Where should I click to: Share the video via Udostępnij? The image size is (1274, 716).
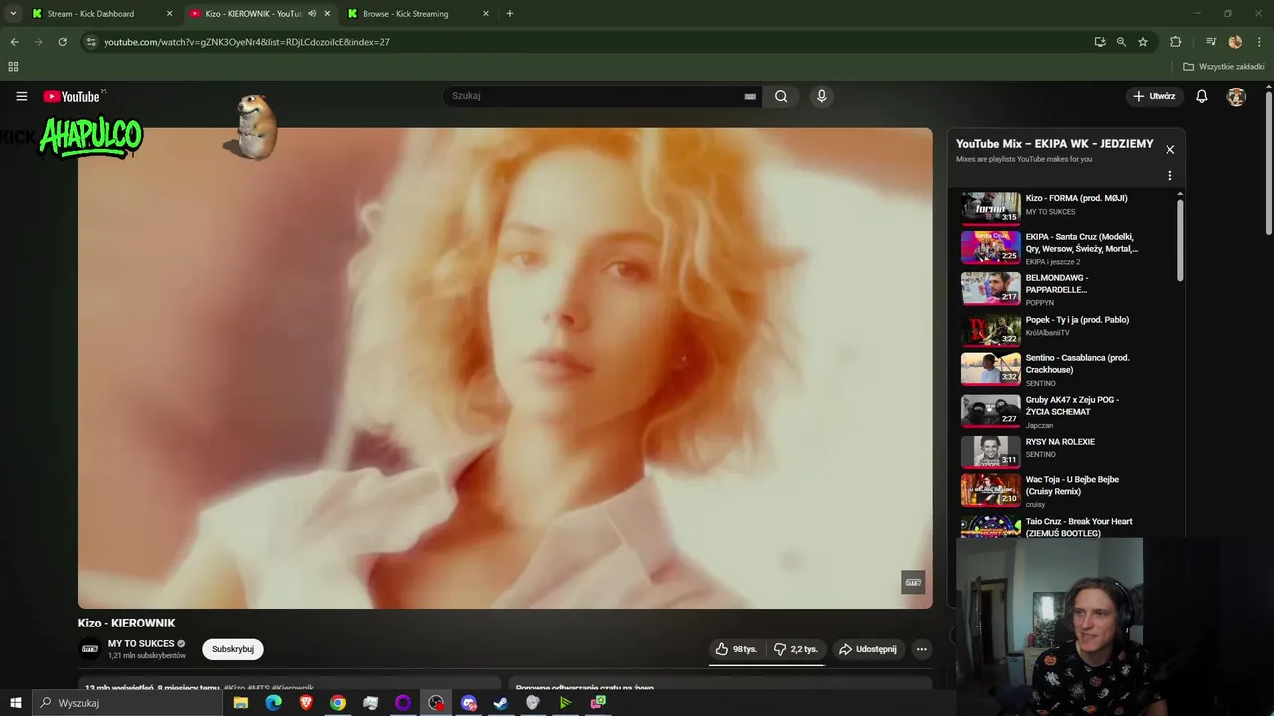pyautogui.click(x=867, y=649)
